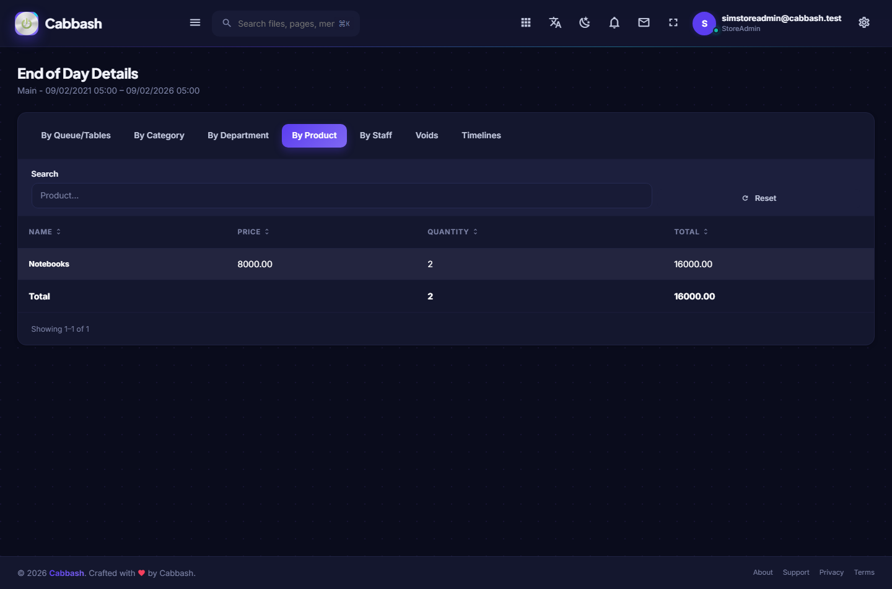Image resolution: width=892 pixels, height=589 pixels.
Task: Select the By Product tab
Action: tap(315, 136)
